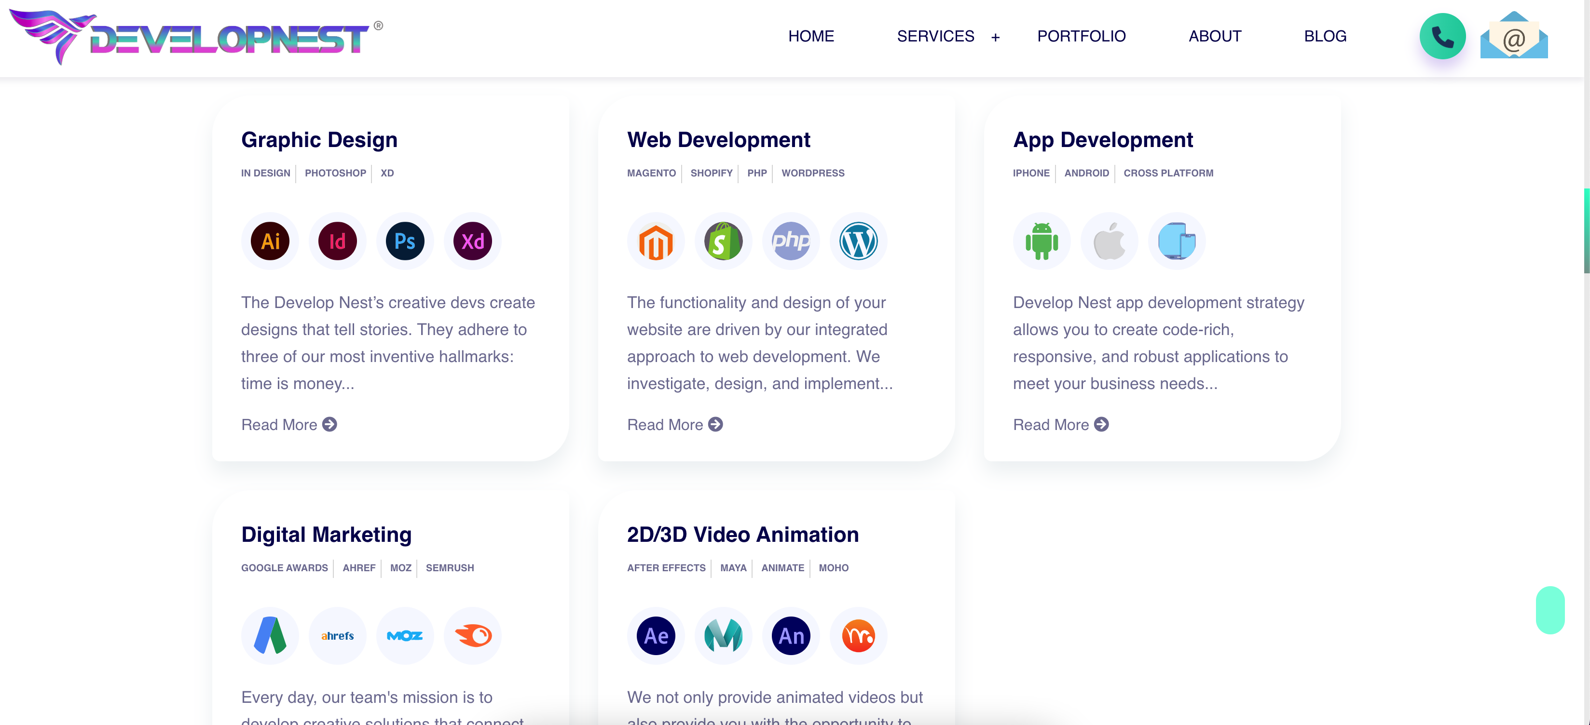1590x725 pixels.
Task: Click the Maya M logo icon
Action: click(x=724, y=635)
